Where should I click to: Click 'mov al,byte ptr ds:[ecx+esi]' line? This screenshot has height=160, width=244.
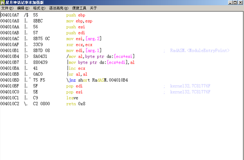tap(100, 57)
